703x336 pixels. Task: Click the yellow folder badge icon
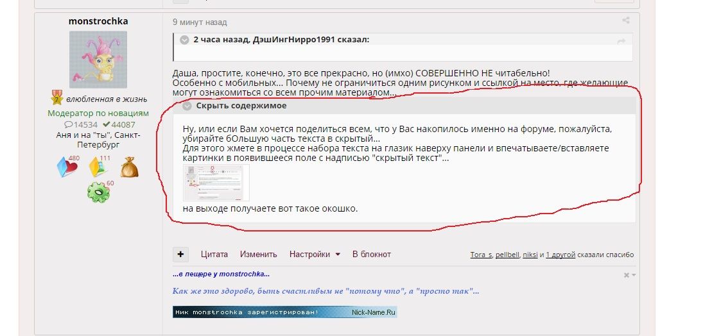click(98, 166)
